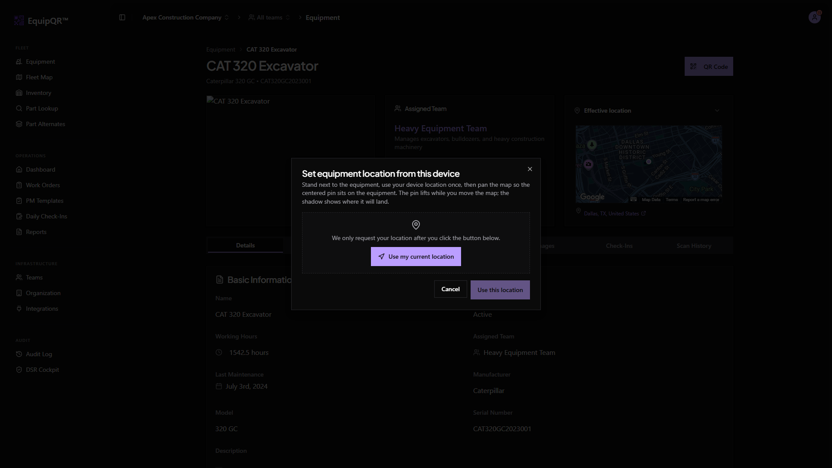Close the location dialog with X
This screenshot has height=468, width=832.
coord(530,169)
